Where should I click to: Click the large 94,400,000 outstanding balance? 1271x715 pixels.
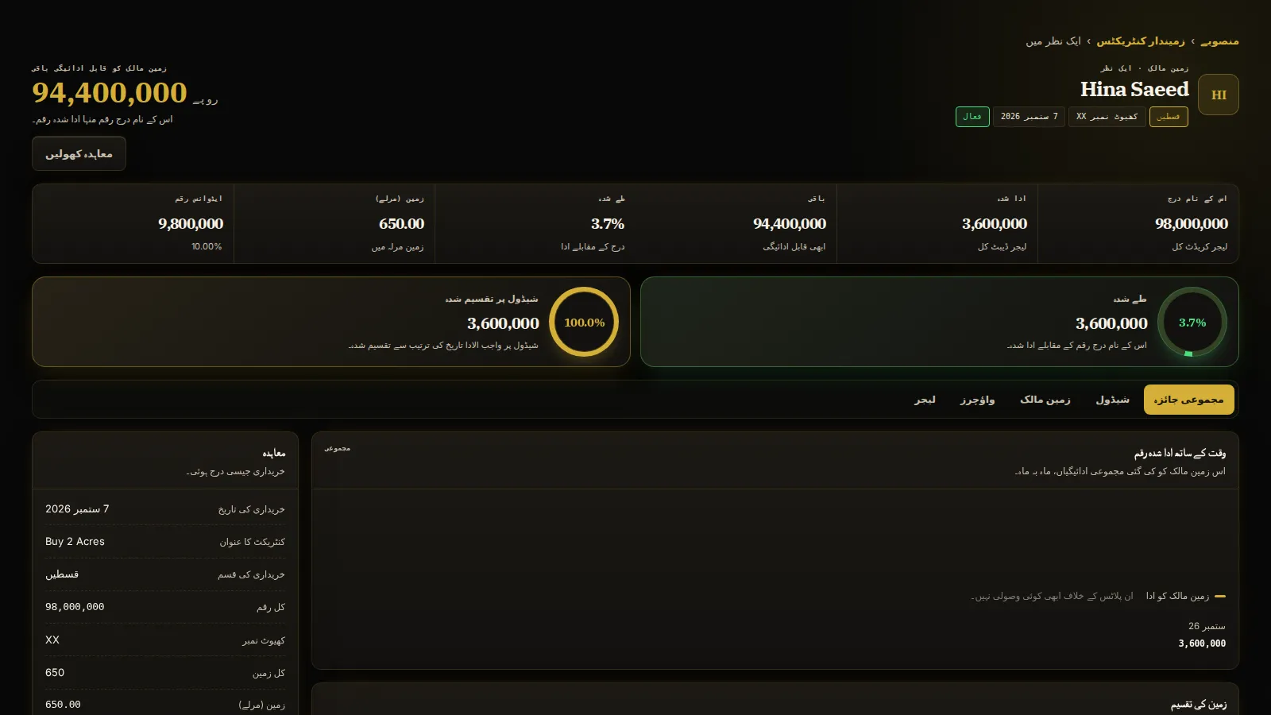pos(110,93)
